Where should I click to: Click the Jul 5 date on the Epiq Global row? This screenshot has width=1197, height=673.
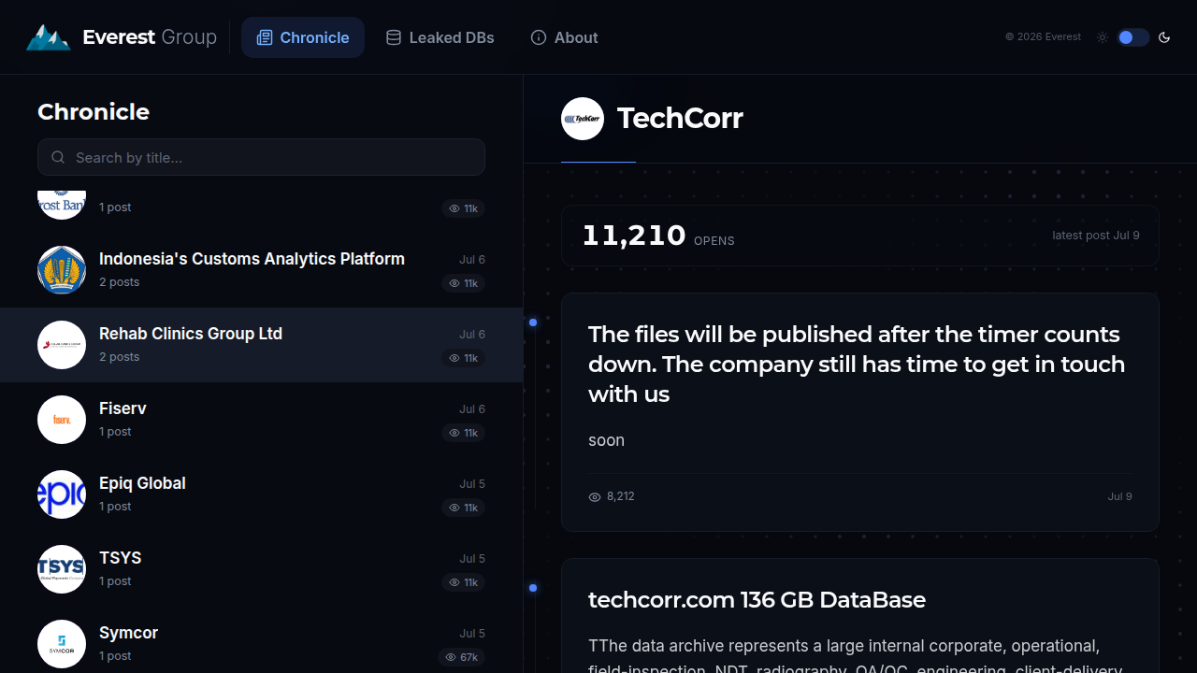tap(472, 484)
